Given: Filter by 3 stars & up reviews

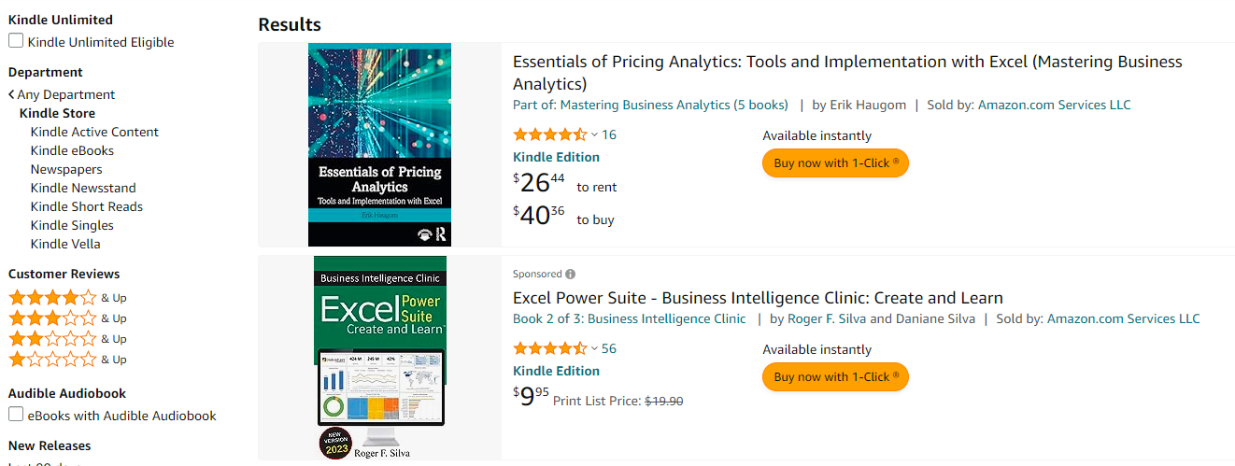Looking at the screenshot, I should pos(67,318).
